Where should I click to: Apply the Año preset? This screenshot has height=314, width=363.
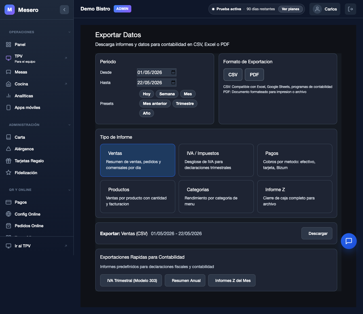coord(147,113)
